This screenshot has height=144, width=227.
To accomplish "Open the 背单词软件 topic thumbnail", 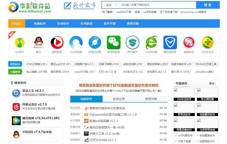I will pos(184,109).
